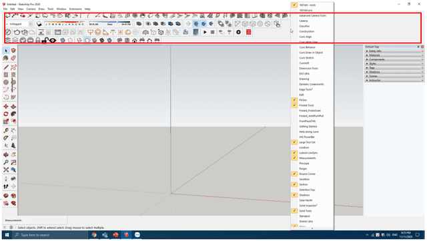Enable the Dynamic Components toolbar

coord(312,85)
